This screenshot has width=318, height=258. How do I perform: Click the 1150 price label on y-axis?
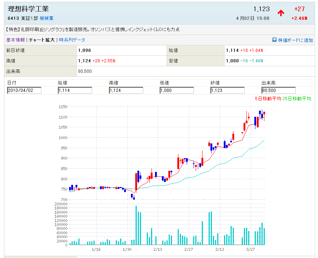pyautogui.click(x=63, y=107)
